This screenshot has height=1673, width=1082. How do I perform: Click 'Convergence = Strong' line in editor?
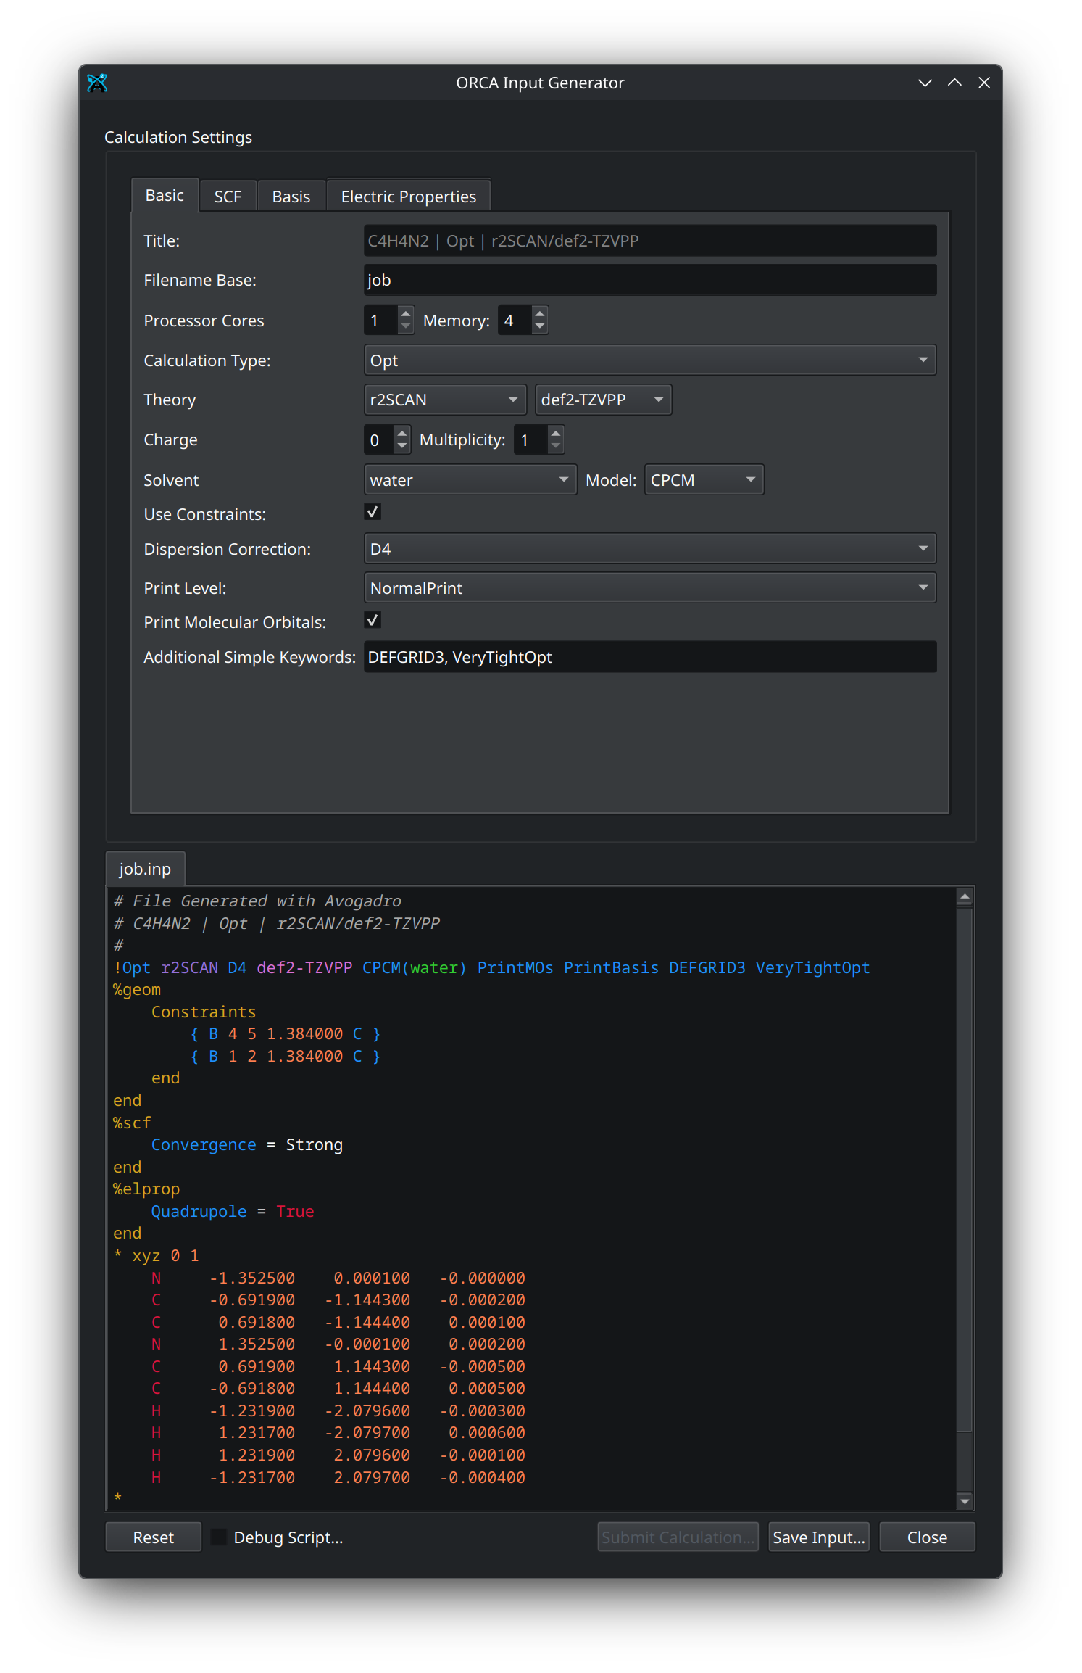click(246, 1145)
